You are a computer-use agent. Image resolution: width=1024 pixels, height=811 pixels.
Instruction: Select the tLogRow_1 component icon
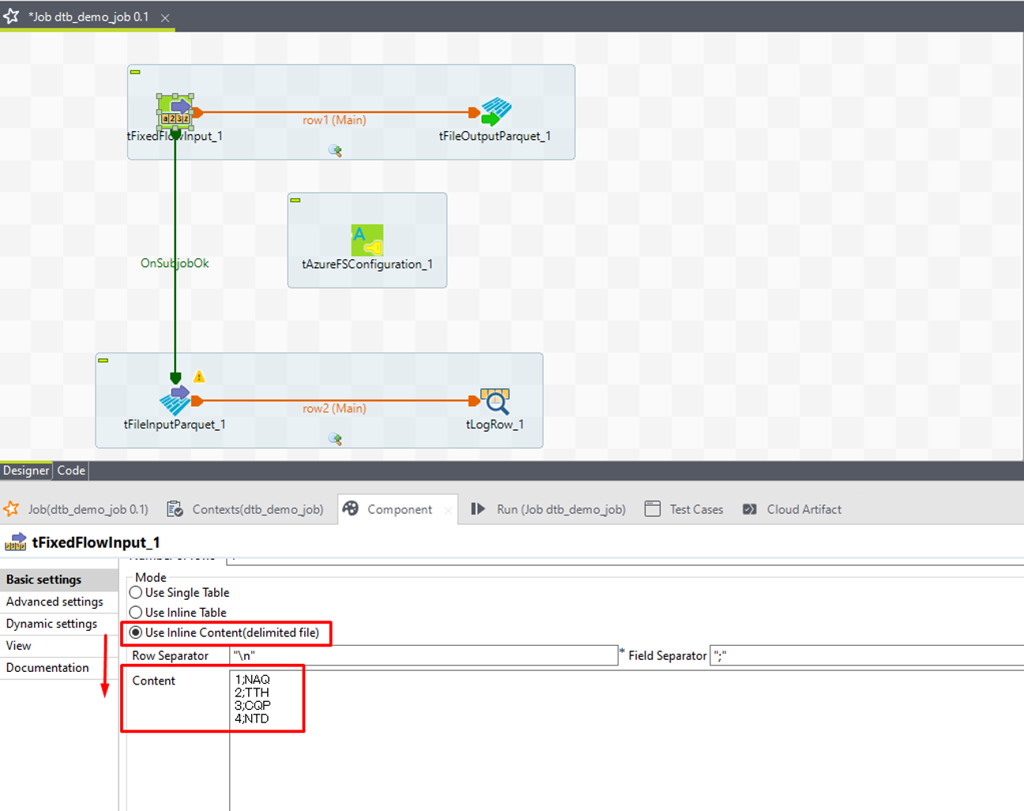point(495,401)
